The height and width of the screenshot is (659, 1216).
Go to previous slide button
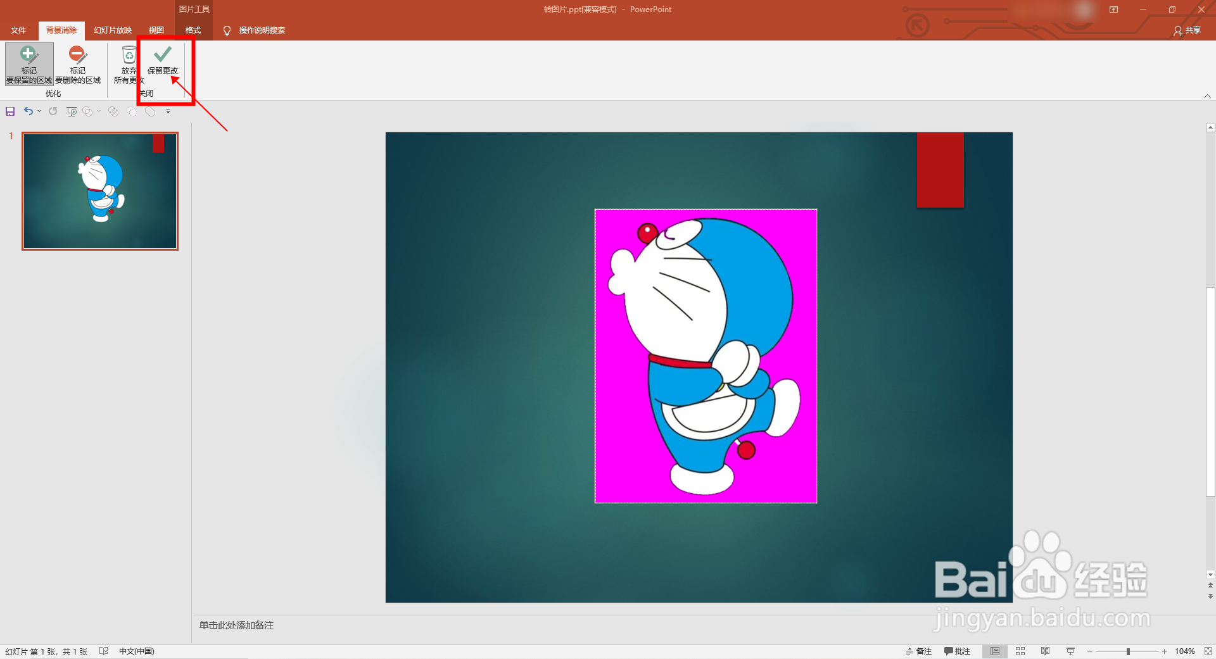click(1210, 586)
